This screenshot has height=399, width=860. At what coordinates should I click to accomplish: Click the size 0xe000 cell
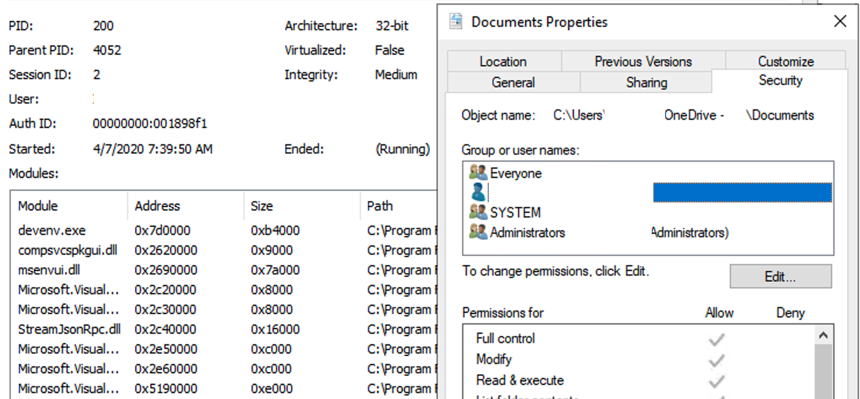tap(271, 389)
